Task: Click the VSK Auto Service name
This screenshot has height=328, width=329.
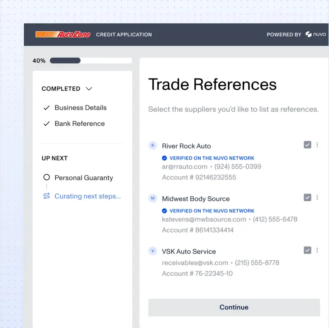Action: tap(189, 251)
